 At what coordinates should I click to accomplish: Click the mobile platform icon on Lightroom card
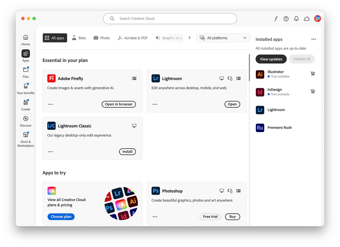(x=230, y=79)
